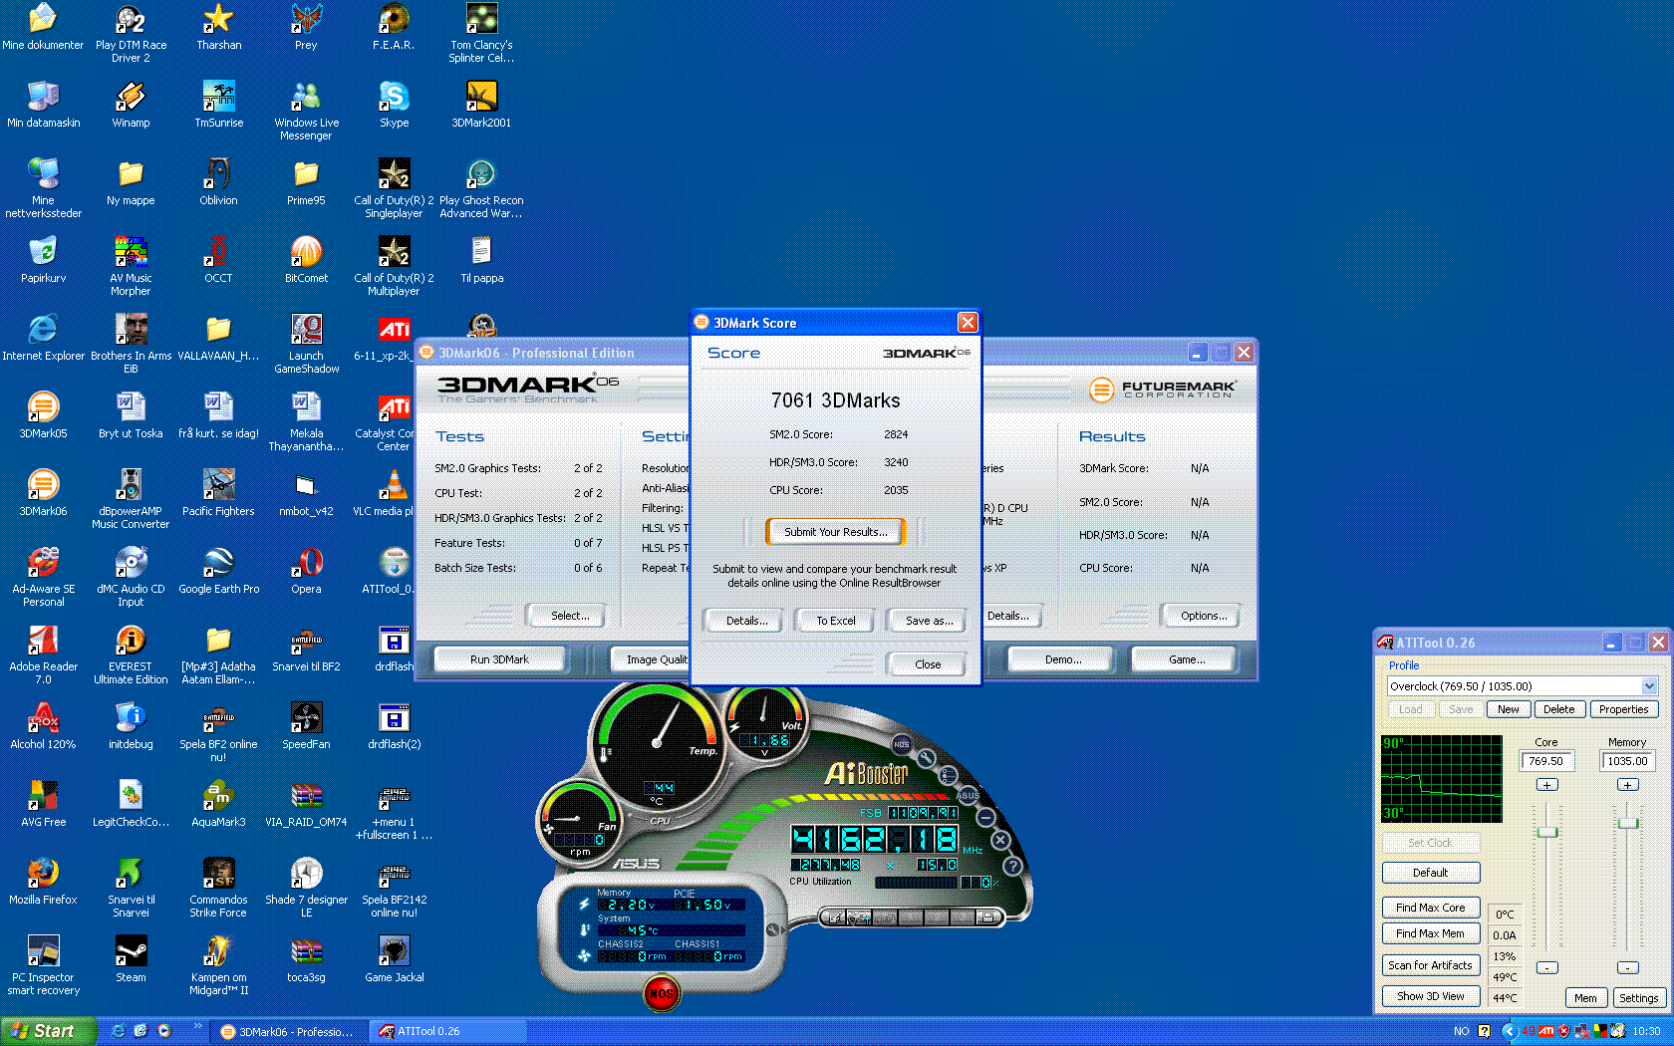
Task: Open the OCCT desktop shortcut
Action: coord(218,260)
